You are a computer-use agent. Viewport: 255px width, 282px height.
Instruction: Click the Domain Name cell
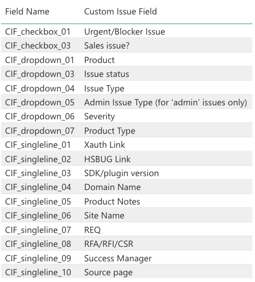click(x=113, y=187)
